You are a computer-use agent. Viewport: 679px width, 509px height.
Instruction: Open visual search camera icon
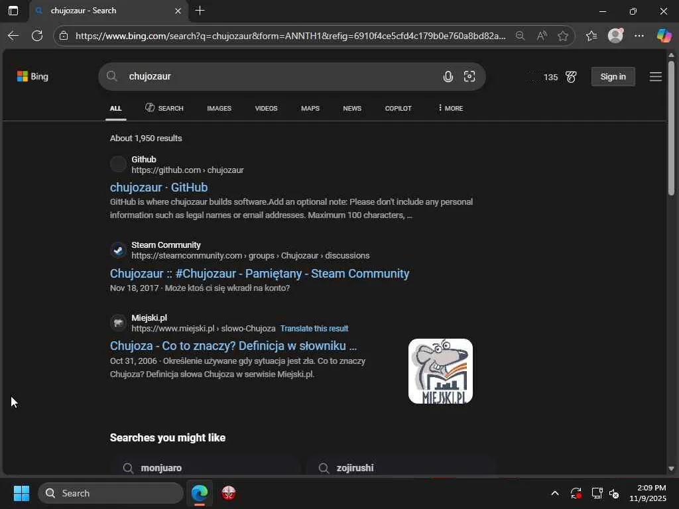click(x=469, y=77)
